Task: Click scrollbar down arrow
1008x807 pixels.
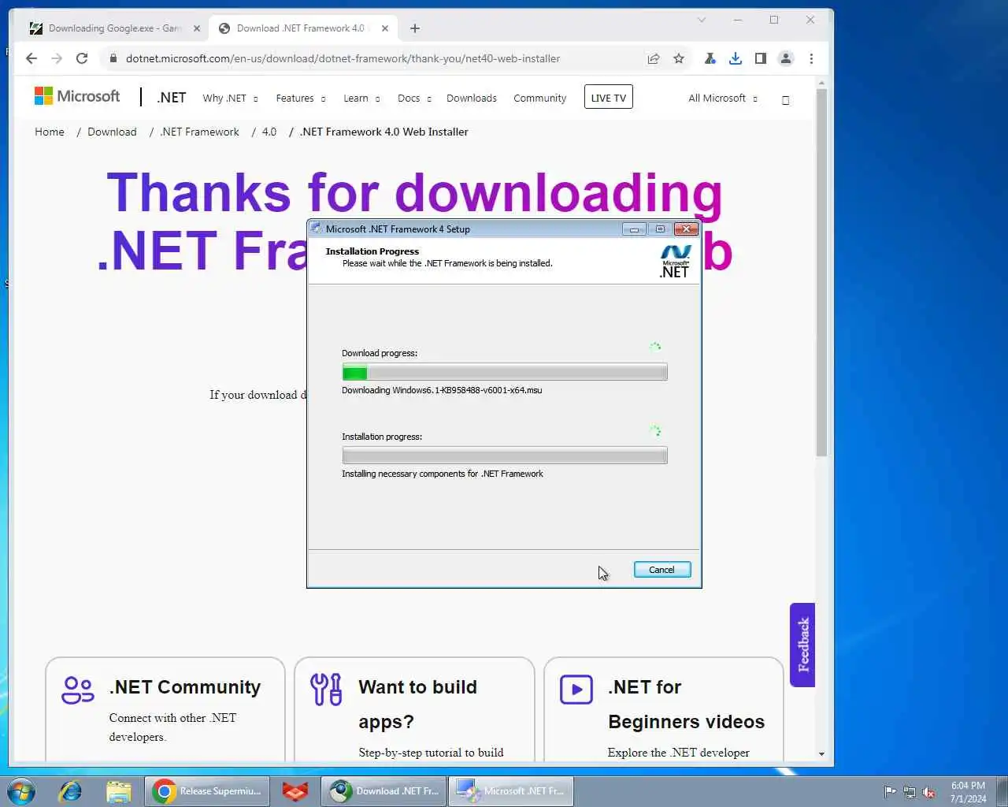Action: tap(821, 754)
